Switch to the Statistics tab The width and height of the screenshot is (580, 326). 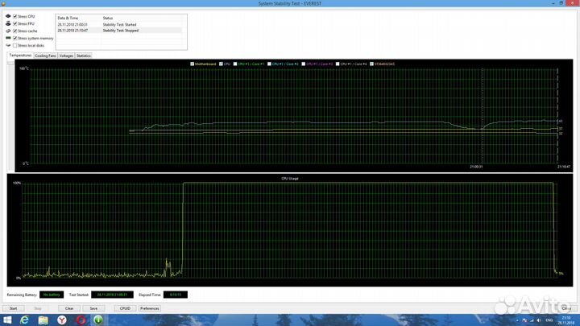[84, 56]
